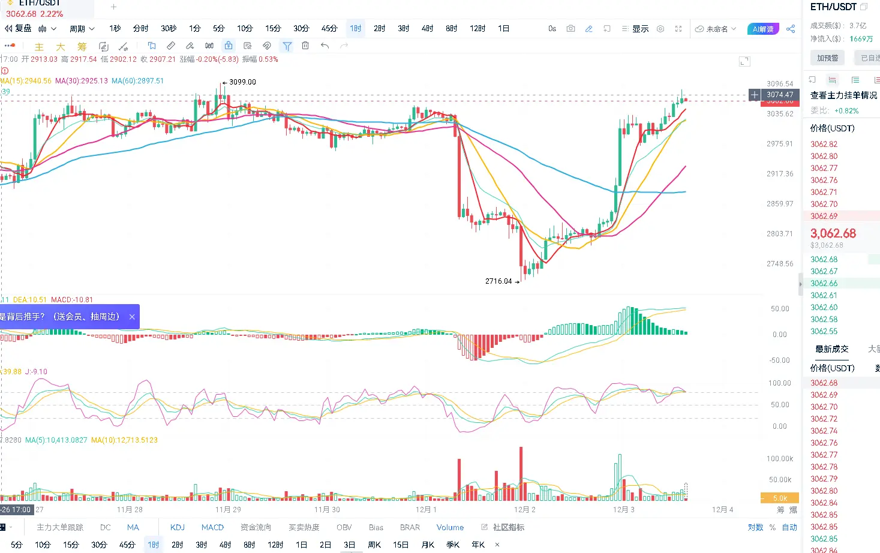Enable the BRAR indicator

point(410,527)
